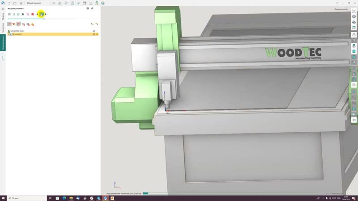Screen dimensions: 358x201
Task: Click the fit-to-view icon in right toolbar
Action: [354, 11]
